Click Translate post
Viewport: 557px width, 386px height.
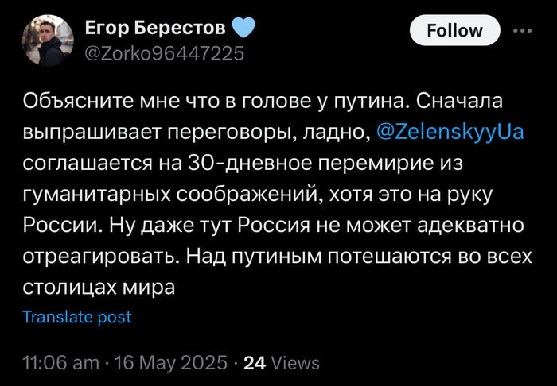point(77,317)
